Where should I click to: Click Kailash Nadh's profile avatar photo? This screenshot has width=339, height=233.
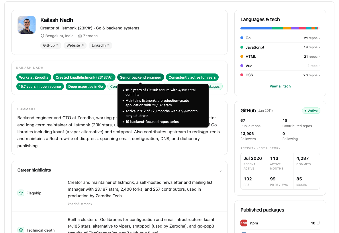click(27, 25)
